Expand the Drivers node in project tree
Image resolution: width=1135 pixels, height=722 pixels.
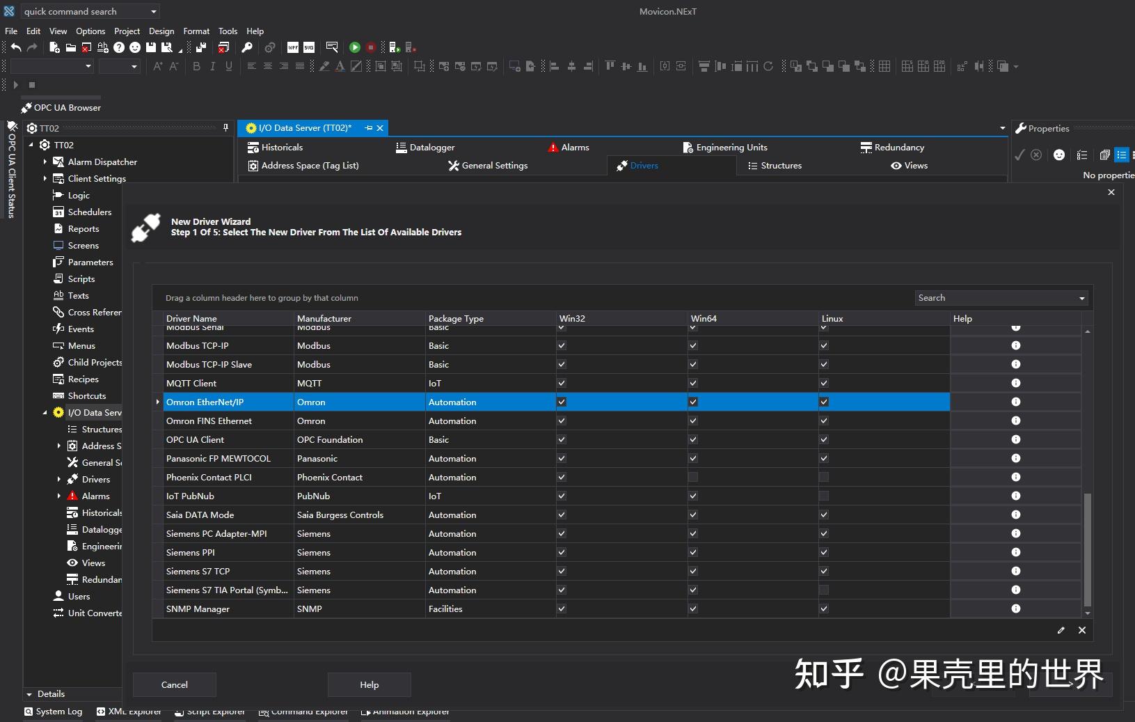[59, 479]
